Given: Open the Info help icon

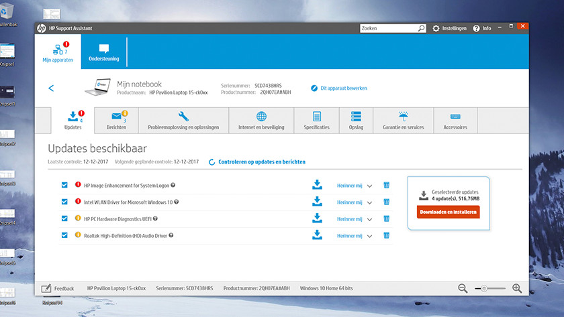Looking at the screenshot, I should (476, 28).
